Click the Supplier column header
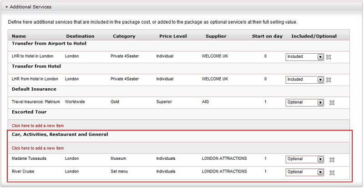364x188 pixels. [x=216, y=36]
